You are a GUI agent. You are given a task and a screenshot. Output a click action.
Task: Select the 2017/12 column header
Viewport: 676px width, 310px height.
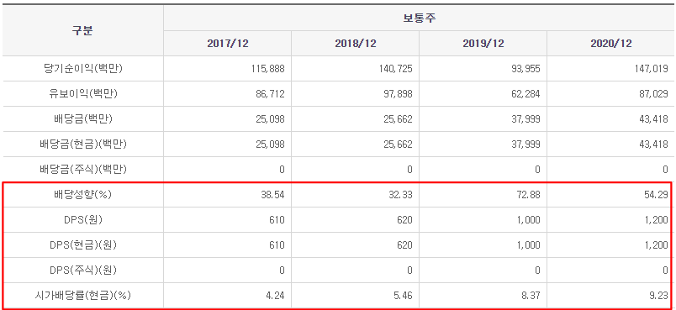[227, 44]
